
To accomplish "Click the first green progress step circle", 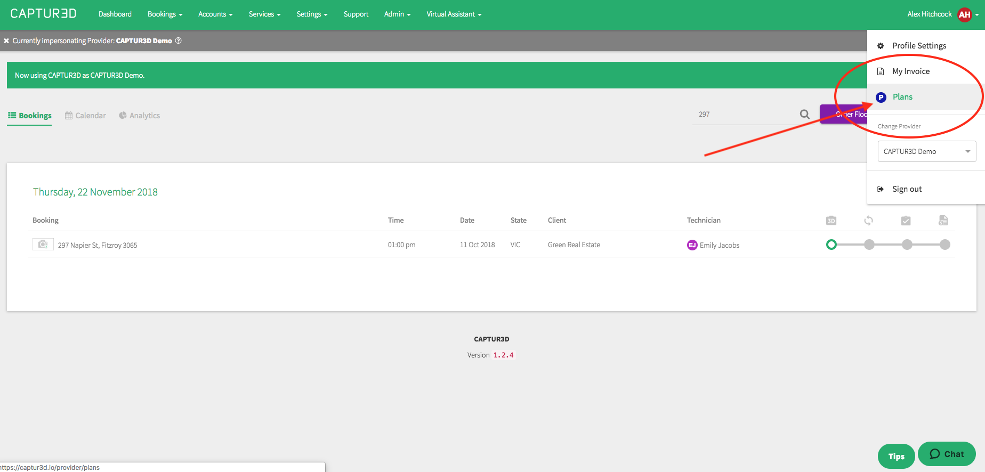I will pyautogui.click(x=831, y=245).
